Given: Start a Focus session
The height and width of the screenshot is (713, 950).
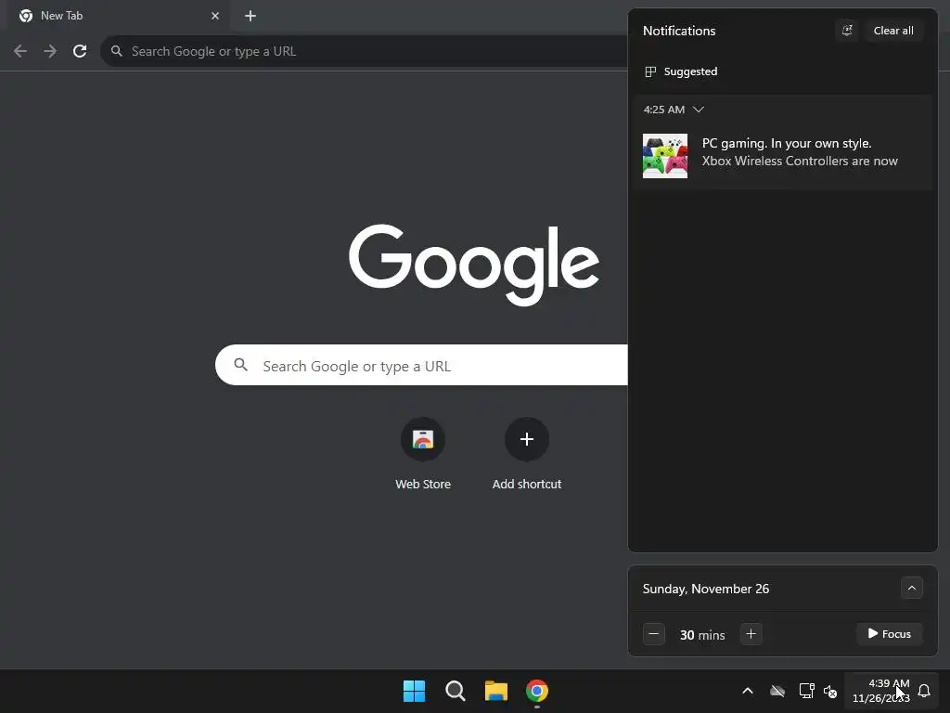Looking at the screenshot, I should 889,634.
